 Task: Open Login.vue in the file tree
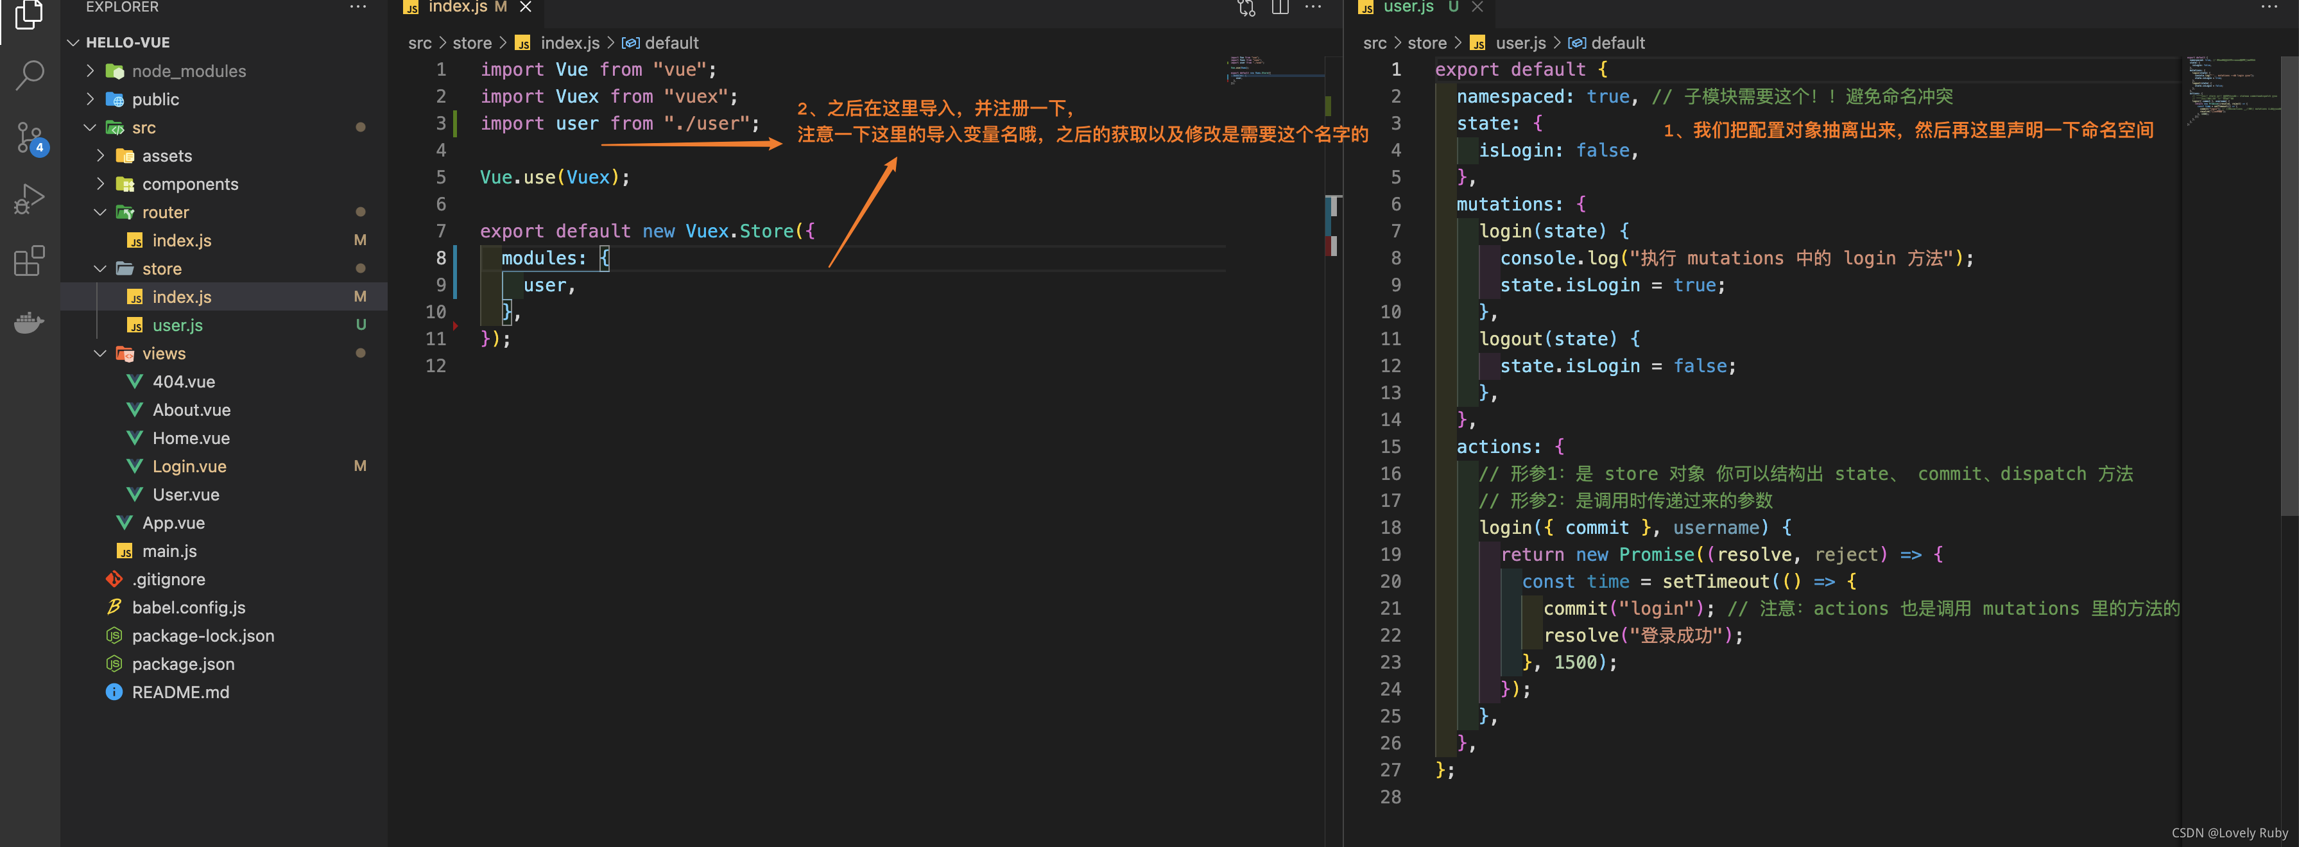188,466
